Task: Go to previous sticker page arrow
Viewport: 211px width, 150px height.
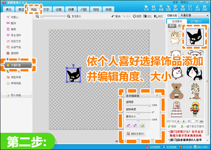Action: (178, 122)
